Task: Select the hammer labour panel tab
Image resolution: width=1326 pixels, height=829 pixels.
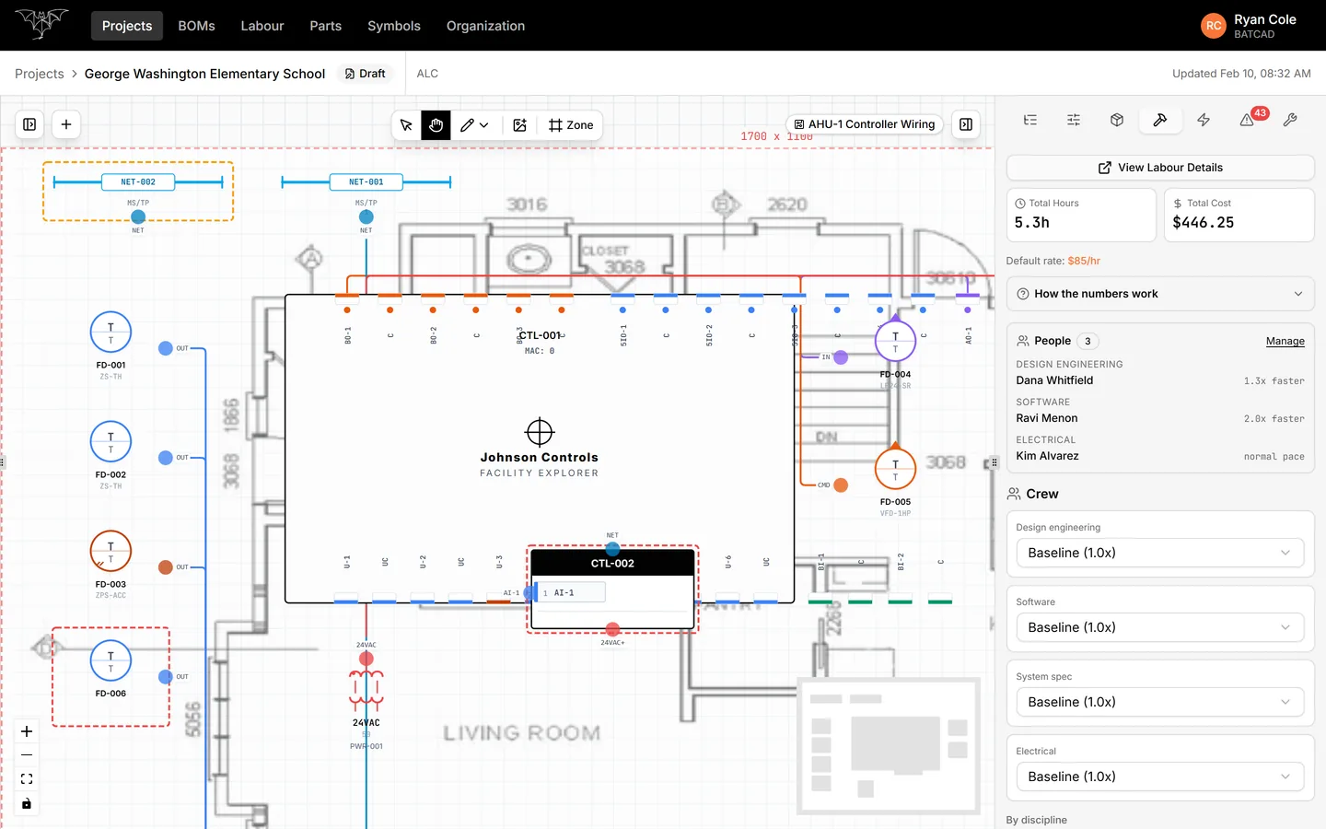Action: tap(1160, 120)
